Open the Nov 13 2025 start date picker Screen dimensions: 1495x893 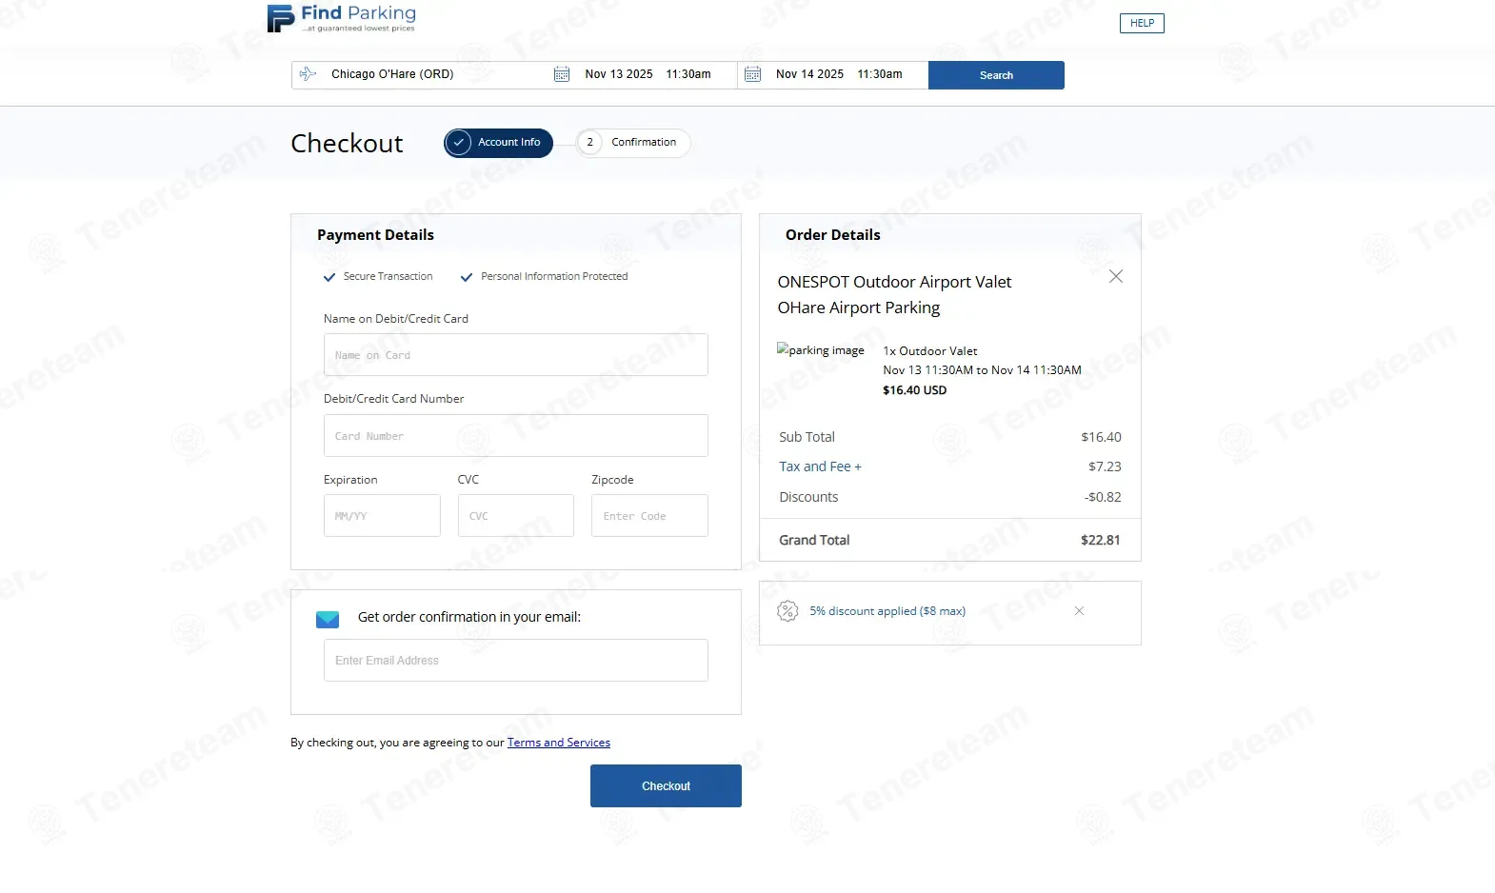(619, 74)
